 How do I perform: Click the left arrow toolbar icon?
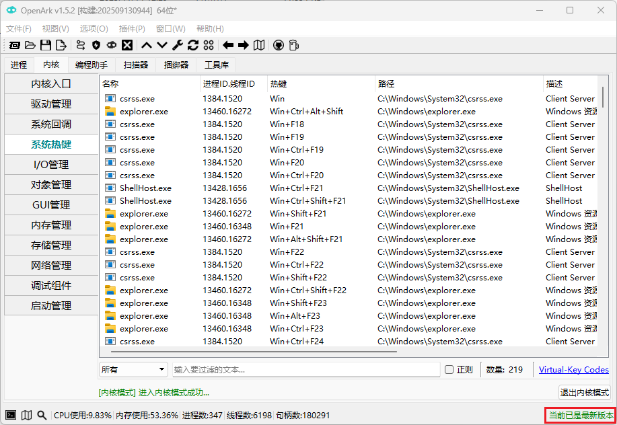(x=228, y=45)
